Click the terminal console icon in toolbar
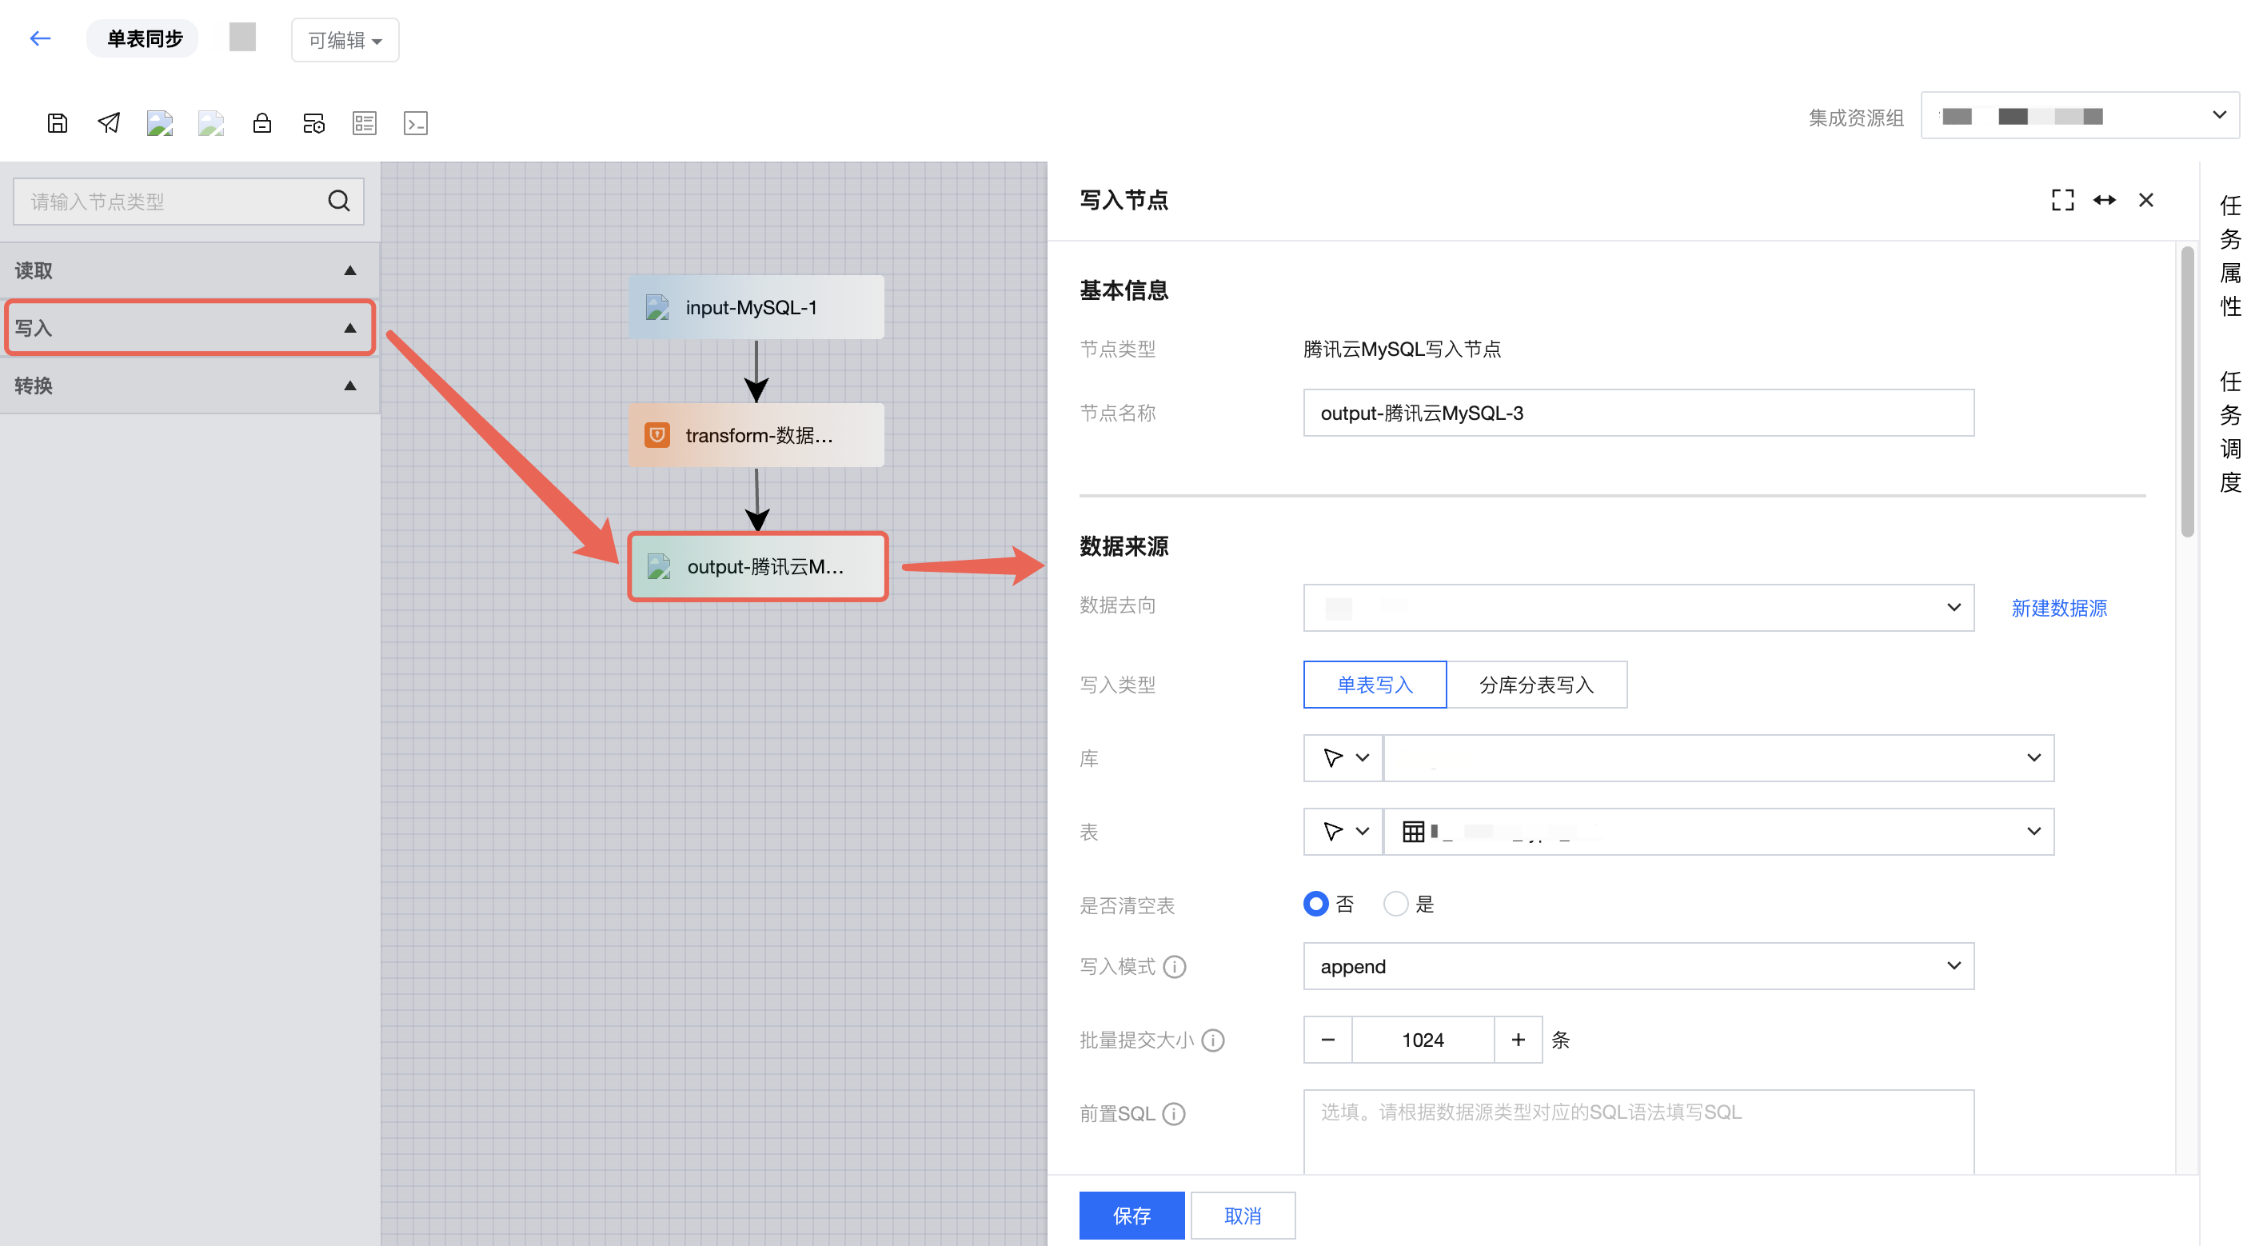Viewport: 2247px width, 1246px height. (415, 123)
